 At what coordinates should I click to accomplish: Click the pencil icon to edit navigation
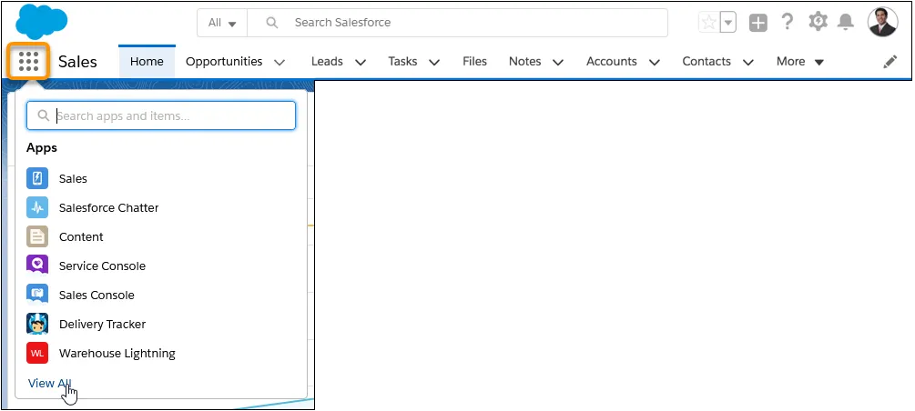click(890, 61)
